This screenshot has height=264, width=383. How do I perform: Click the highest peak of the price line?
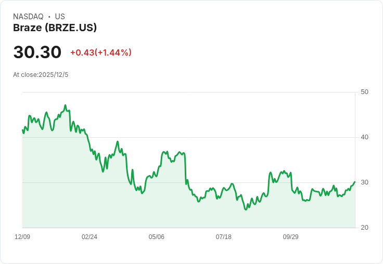65,105
